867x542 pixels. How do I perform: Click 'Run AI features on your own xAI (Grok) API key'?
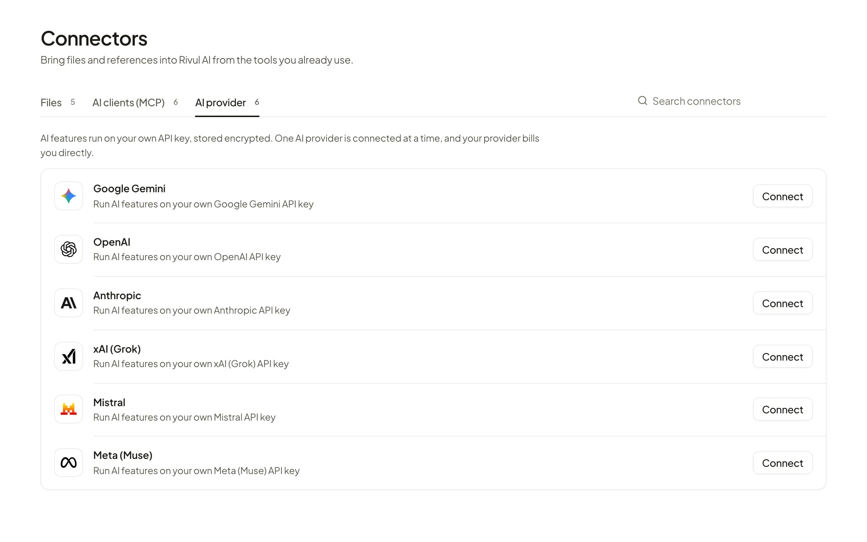coord(191,364)
